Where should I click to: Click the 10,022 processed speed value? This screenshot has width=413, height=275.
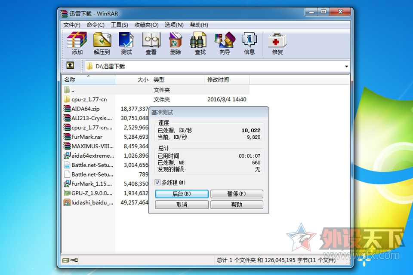point(251,130)
